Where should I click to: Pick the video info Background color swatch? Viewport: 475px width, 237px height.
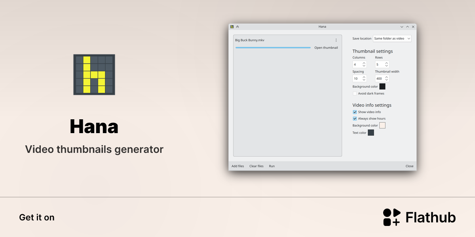tap(382, 125)
